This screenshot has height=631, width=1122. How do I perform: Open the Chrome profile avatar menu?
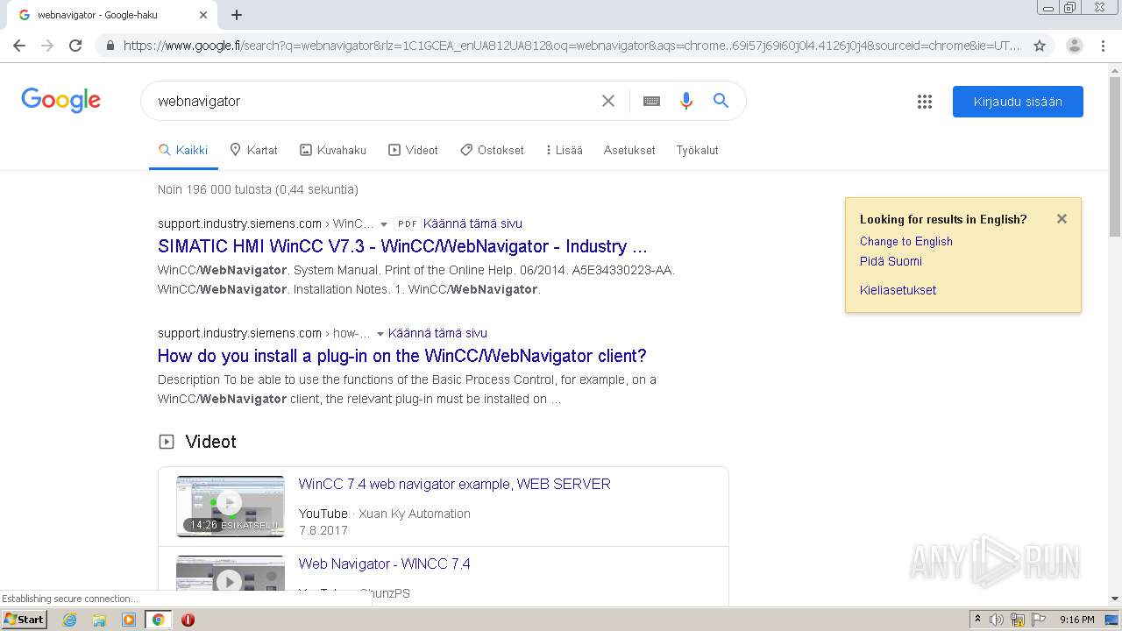tap(1074, 46)
